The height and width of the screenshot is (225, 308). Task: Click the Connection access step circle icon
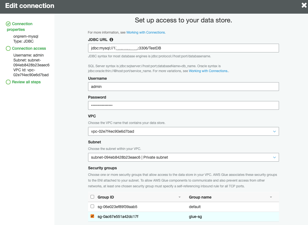tap(8, 48)
